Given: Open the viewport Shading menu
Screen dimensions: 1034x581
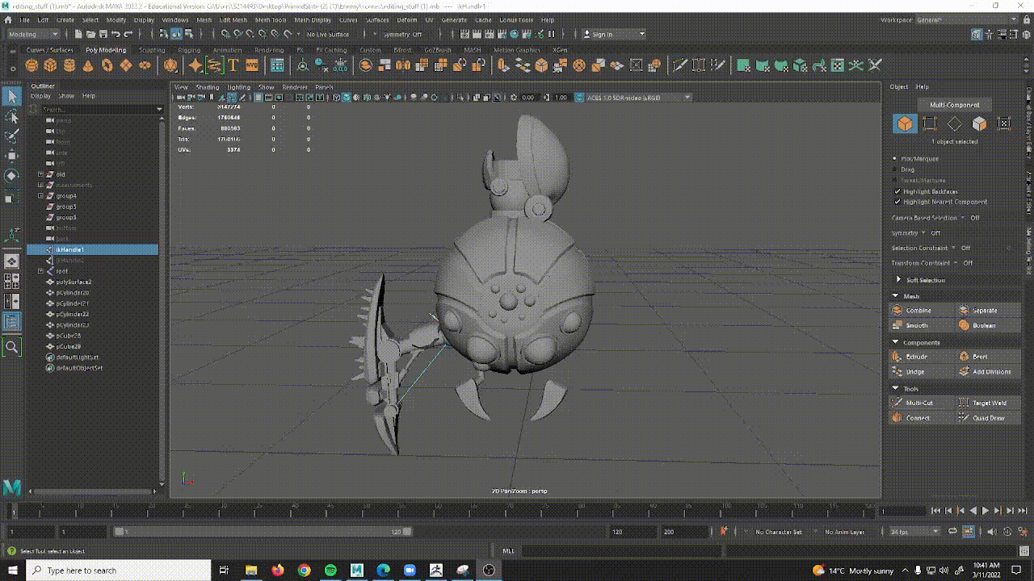Looking at the screenshot, I should pos(208,87).
